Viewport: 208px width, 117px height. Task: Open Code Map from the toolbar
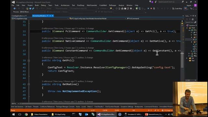click(177, 8)
